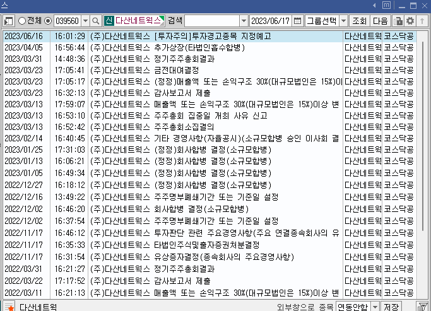Select the 2022/03/11 매출액 또는 손익구조 row
Viewport: 431px width, 311px height.
(210, 293)
